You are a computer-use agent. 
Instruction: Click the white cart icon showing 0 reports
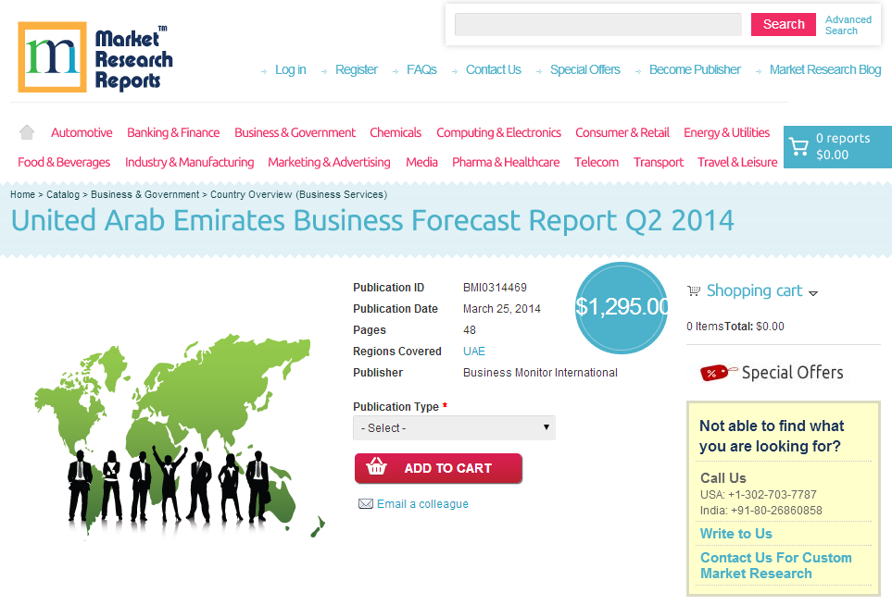click(x=798, y=146)
